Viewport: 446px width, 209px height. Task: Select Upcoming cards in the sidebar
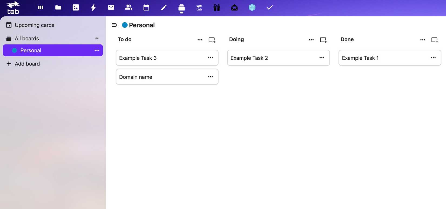(34, 25)
